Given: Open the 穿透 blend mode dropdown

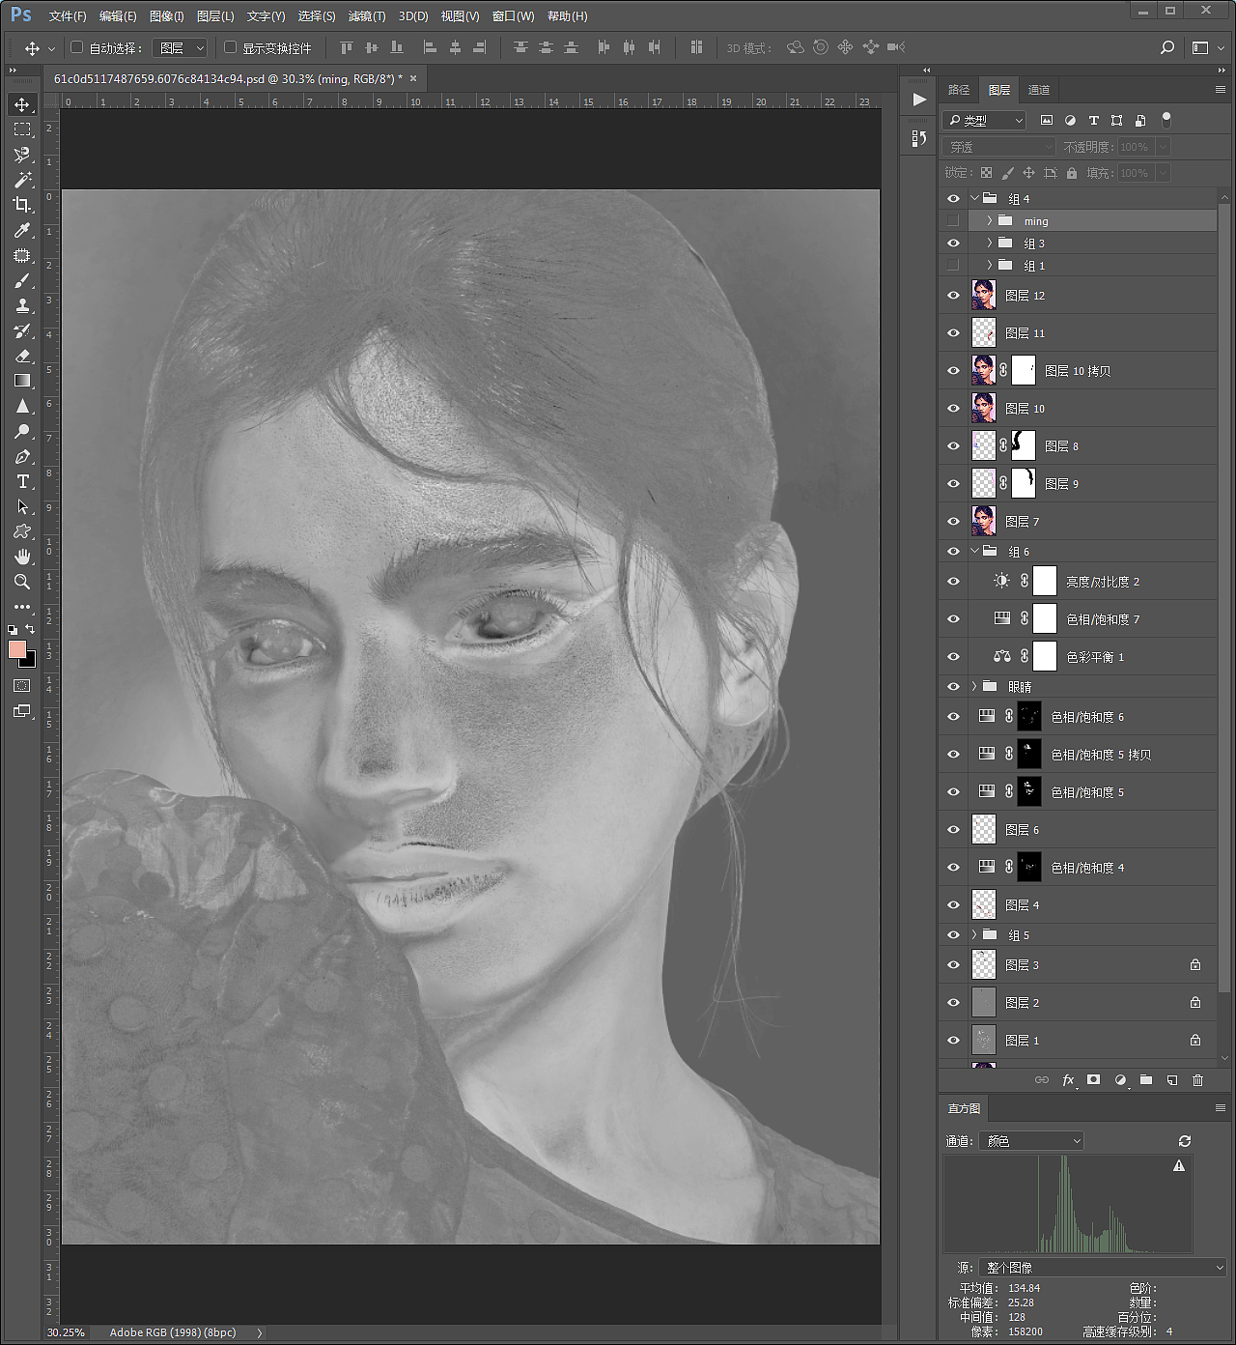Looking at the screenshot, I should click(999, 147).
